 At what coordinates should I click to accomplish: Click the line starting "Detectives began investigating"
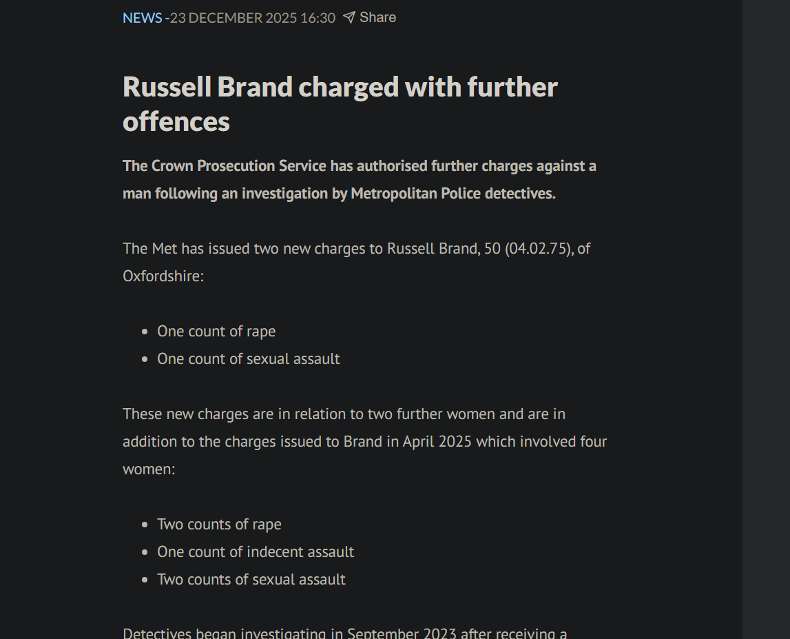click(344, 633)
